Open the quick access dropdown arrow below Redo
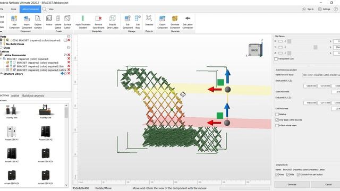Screen dimensions: 340x191 [x=1, y=31]
